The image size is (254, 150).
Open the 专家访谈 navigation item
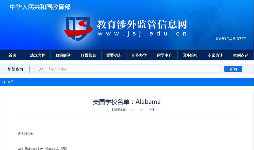(215, 55)
